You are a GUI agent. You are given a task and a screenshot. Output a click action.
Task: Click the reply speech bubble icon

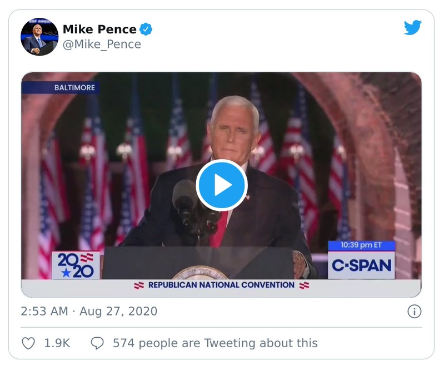point(97,343)
